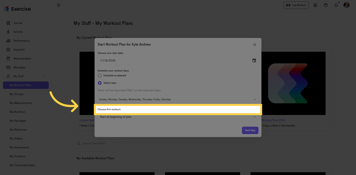Open the Journal section via its icon
356x175 pixels.
pos(9,23)
